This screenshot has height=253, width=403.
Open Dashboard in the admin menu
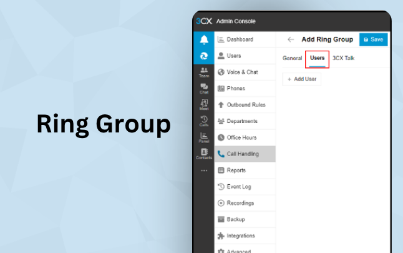(x=245, y=39)
